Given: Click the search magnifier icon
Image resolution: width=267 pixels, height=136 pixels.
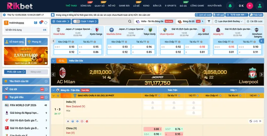Looking at the screenshot, I should pos(130,21).
